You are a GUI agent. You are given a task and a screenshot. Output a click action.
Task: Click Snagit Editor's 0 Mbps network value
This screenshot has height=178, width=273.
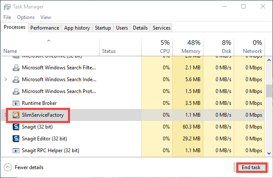pyautogui.click(x=254, y=139)
